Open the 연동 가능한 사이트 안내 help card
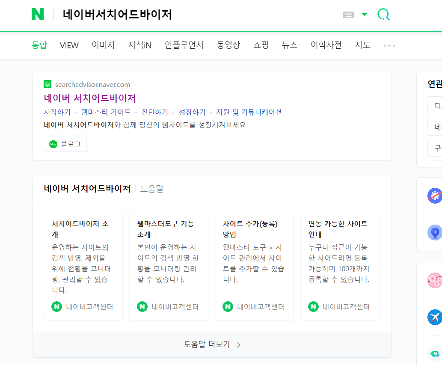Viewport: 442px width, 365px height. [340, 266]
